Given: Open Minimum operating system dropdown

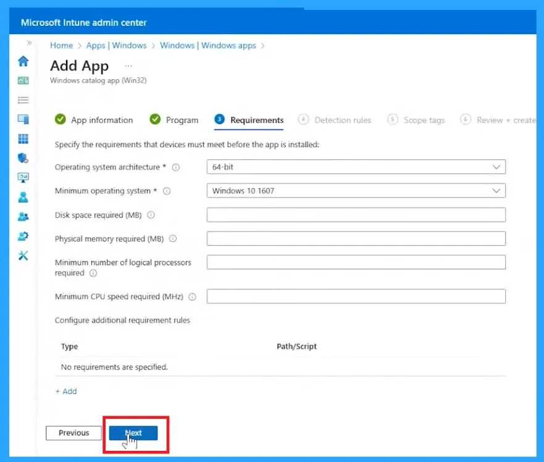Looking at the screenshot, I should pos(356,191).
